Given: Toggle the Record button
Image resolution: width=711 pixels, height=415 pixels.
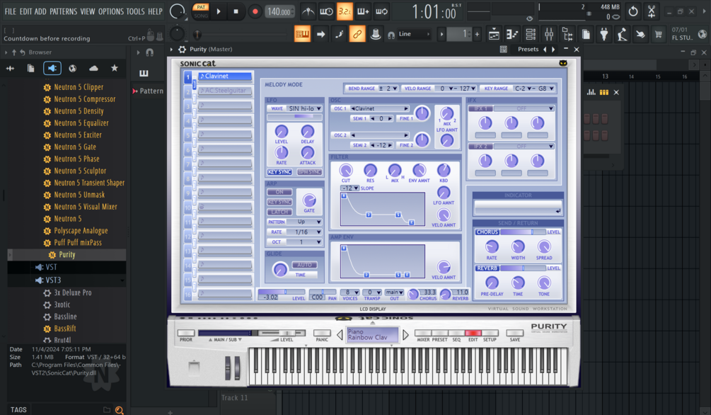Looking at the screenshot, I should tap(255, 12).
